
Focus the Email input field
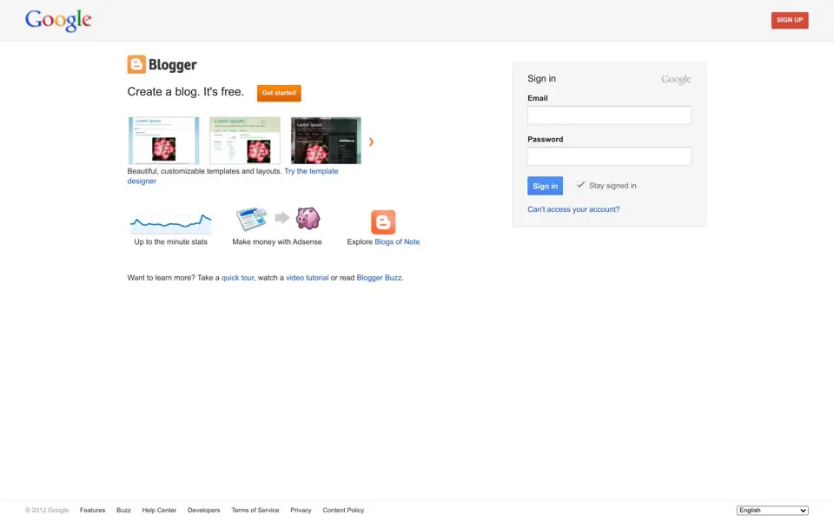coord(609,115)
